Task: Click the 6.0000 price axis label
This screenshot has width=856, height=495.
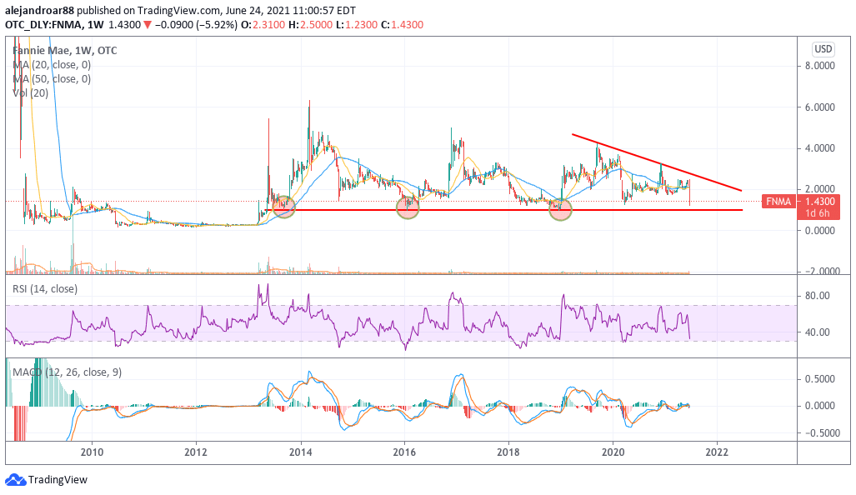Action: click(x=820, y=107)
